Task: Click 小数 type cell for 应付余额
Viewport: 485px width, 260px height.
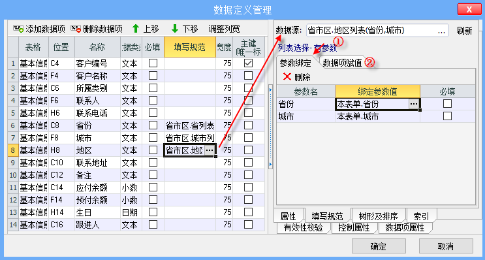Action: point(131,187)
